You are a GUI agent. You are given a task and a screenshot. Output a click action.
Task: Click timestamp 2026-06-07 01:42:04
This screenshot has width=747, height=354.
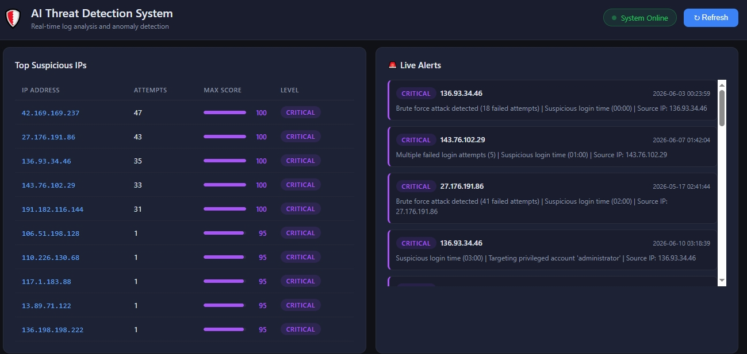pyautogui.click(x=681, y=140)
